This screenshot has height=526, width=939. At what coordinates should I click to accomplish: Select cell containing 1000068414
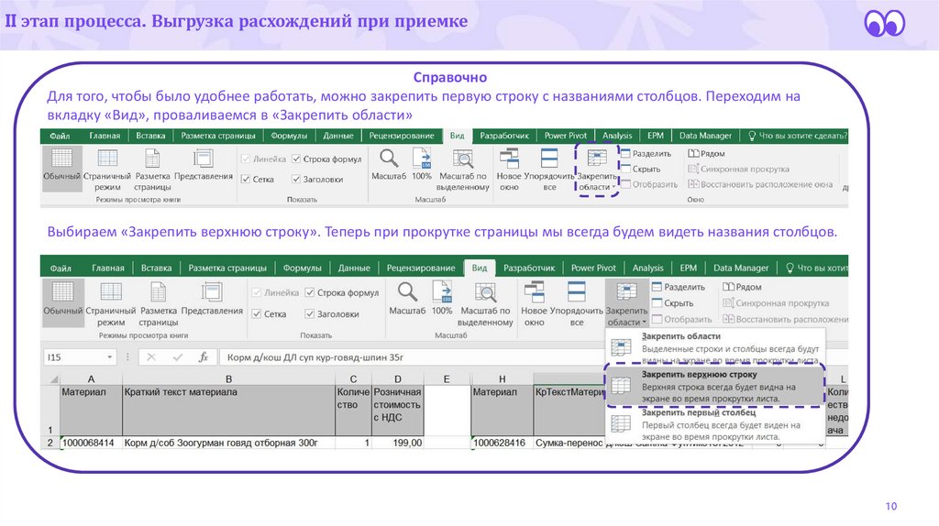pyautogui.click(x=88, y=443)
